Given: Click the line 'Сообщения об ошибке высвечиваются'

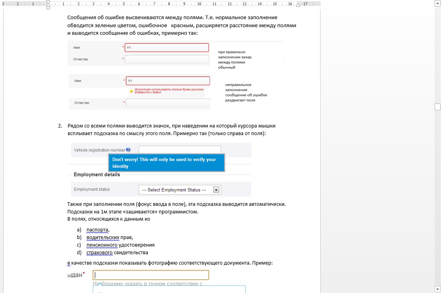Looking at the screenshot, I should point(172,18).
